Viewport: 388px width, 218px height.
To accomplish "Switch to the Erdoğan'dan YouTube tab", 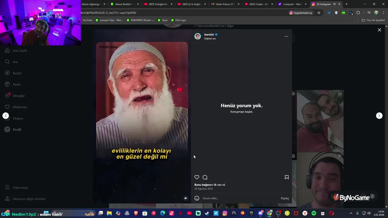I will pos(158,4).
